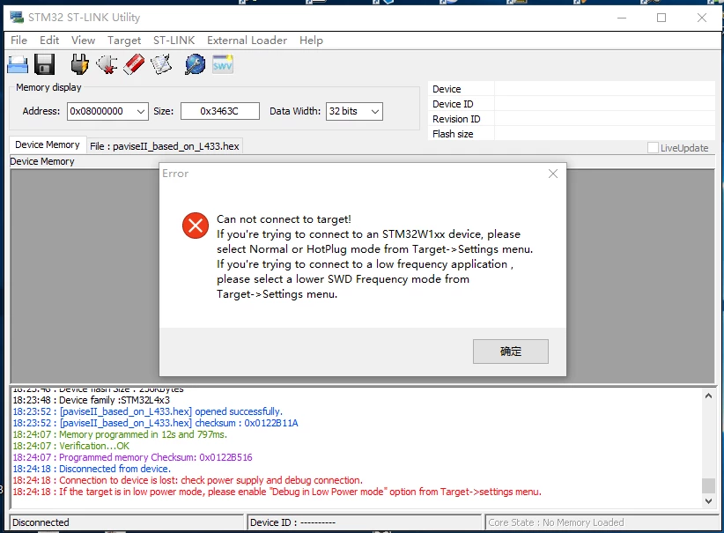Maximize the ST-LINK Utility window
This screenshot has width=724, height=533.
click(661, 18)
